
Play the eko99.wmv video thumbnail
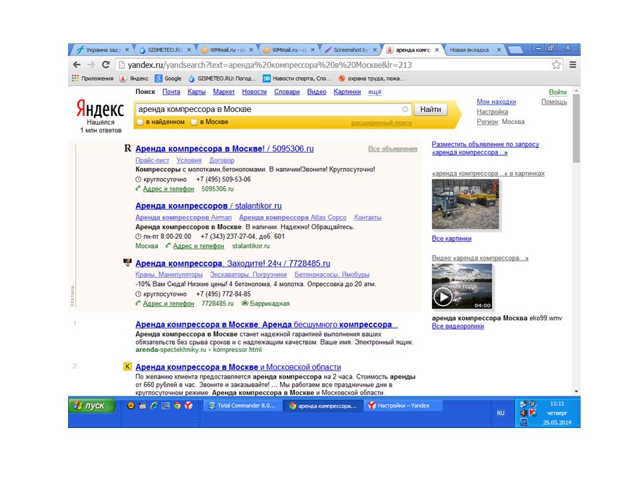pyautogui.click(x=461, y=286)
